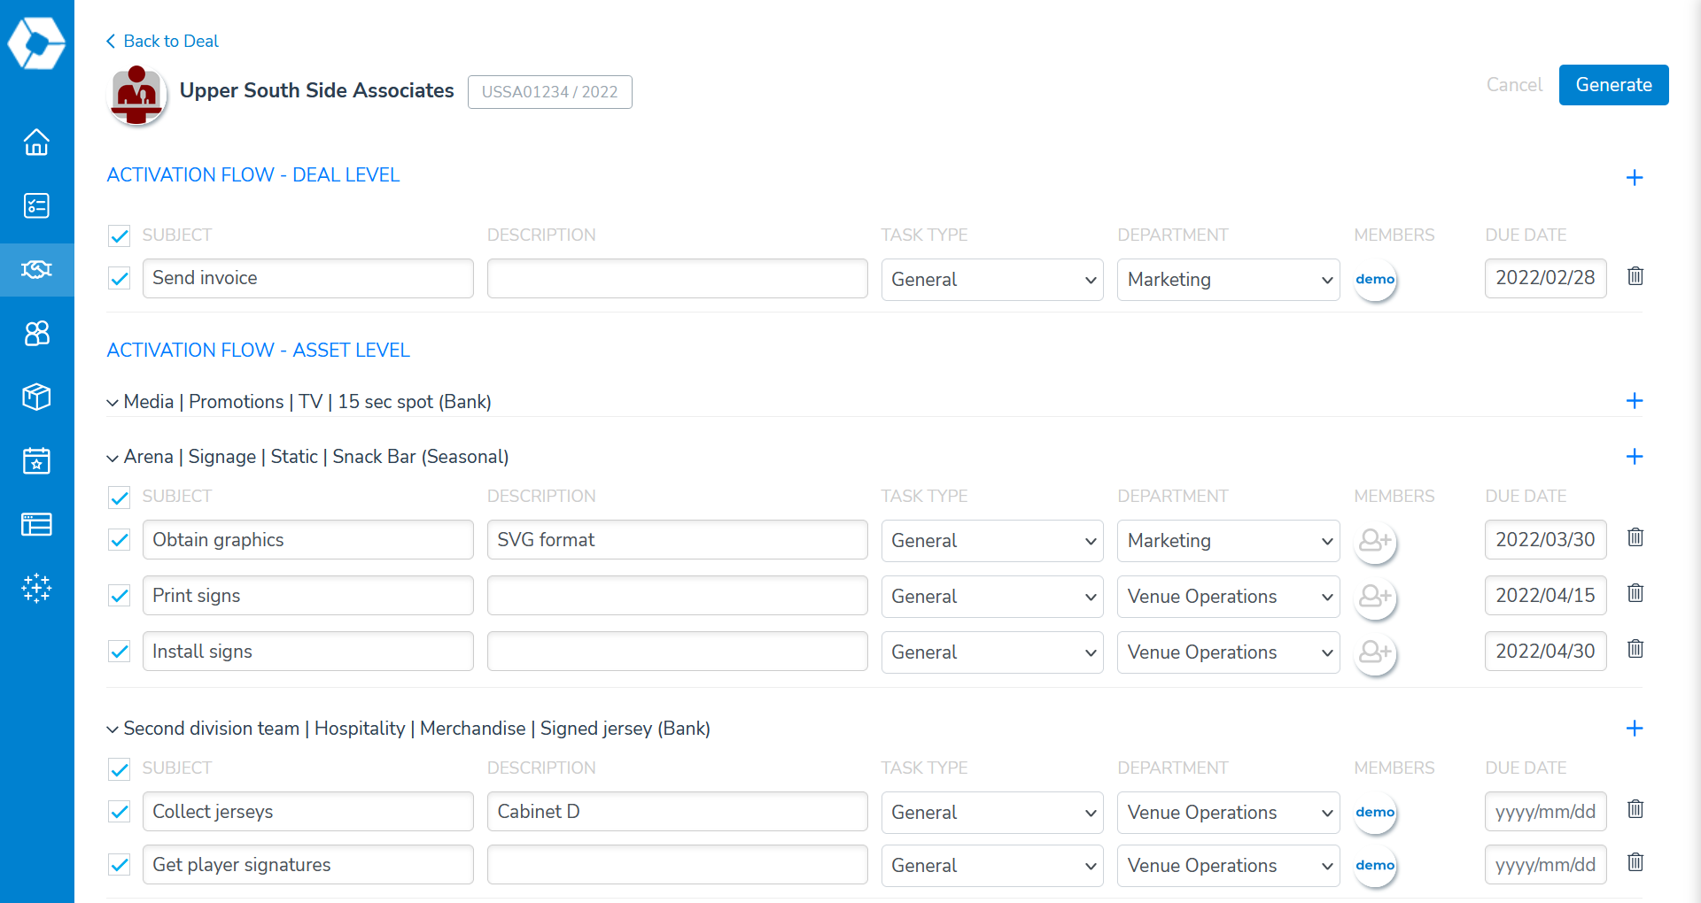The height and width of the screenshot is (903, 1701).
Task: Click the demo member on Collect jerseys
Action: click(x=1375, y=813)
